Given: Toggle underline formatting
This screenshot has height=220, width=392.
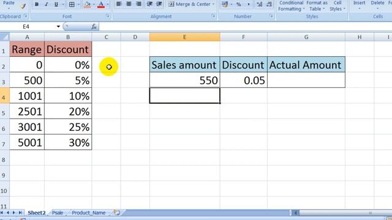Looking at the screenshot, I should click(x=56, y=4).
